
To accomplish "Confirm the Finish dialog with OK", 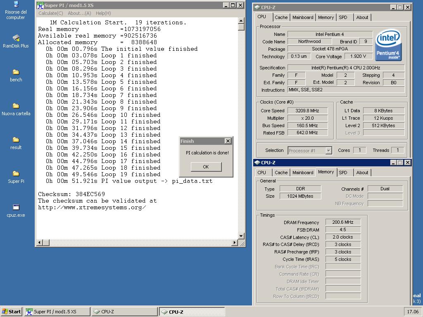I will [206, 167].
